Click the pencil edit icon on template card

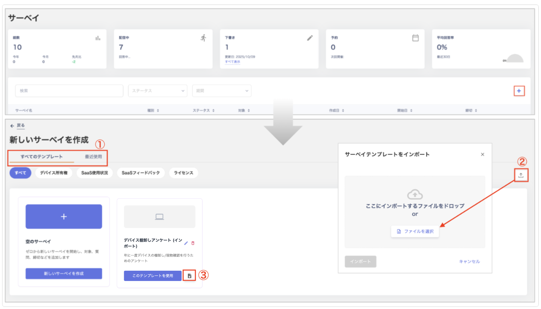pos(186,243)
